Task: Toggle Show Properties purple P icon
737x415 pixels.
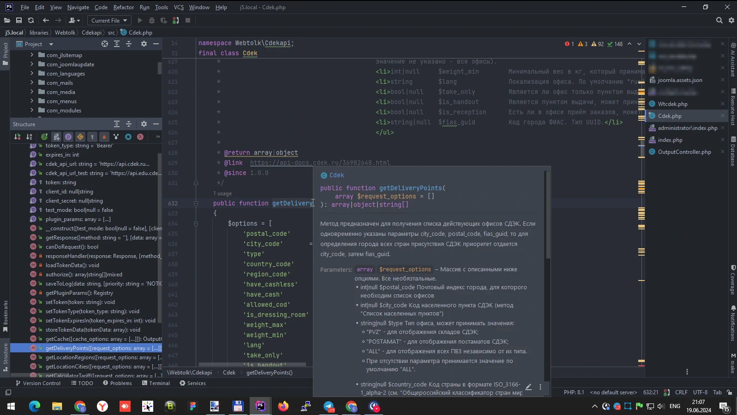Action: click(x=68, y=137)
